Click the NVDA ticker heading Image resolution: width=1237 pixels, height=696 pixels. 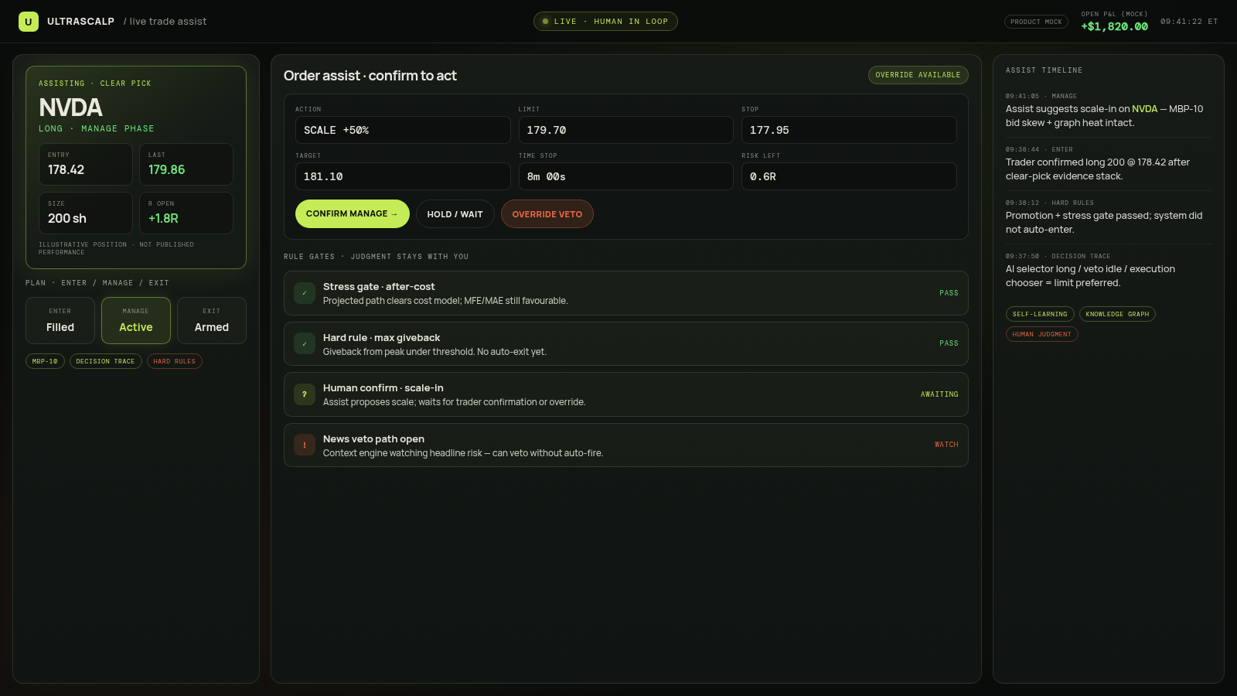(x=70, y=107)
